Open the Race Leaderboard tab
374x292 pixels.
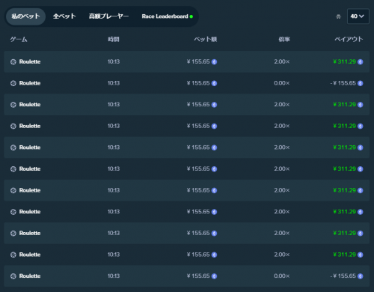tap(168, 16)
